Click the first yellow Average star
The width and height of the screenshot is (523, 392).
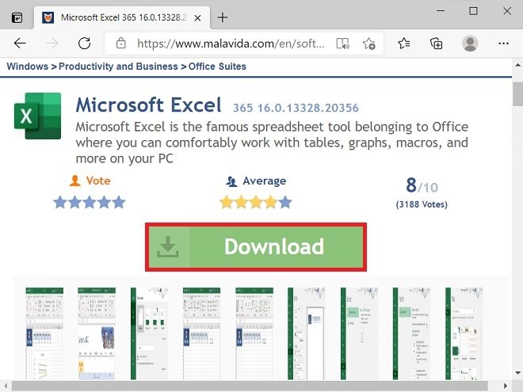(x=227, y=202)
